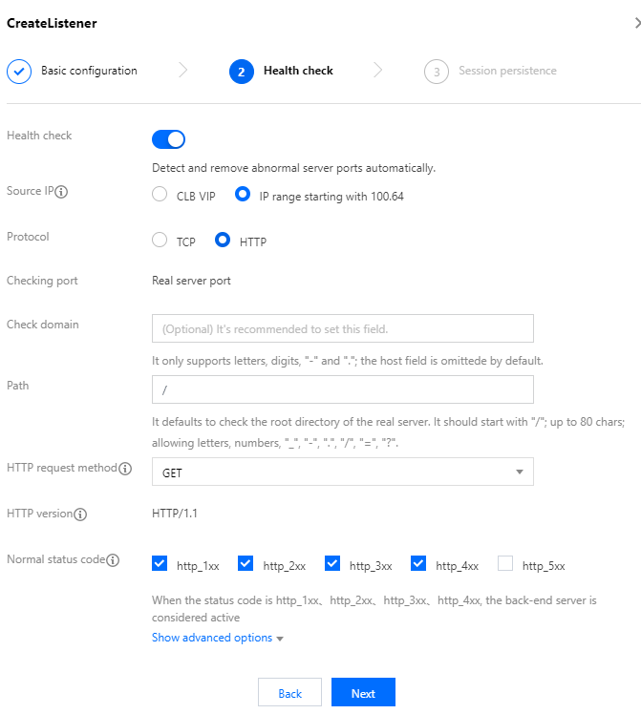Screen dimensions: 641x714
Task: Click the HTTP version info icon
Action: [x=80, y=514]
